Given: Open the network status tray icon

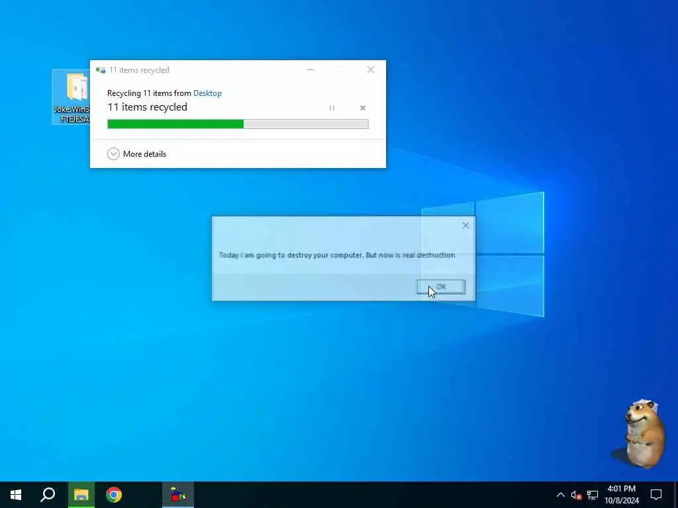Looking at the screenshot, I should click(593, 495).
